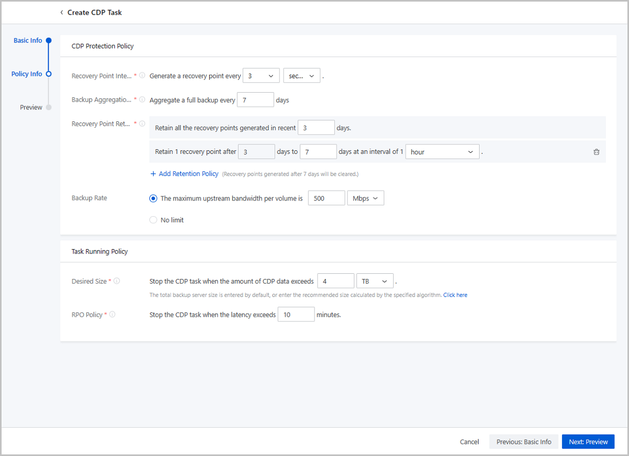Open the TB size unit dropdown
This screenshot has width=629, height=456.
[374, 281]
